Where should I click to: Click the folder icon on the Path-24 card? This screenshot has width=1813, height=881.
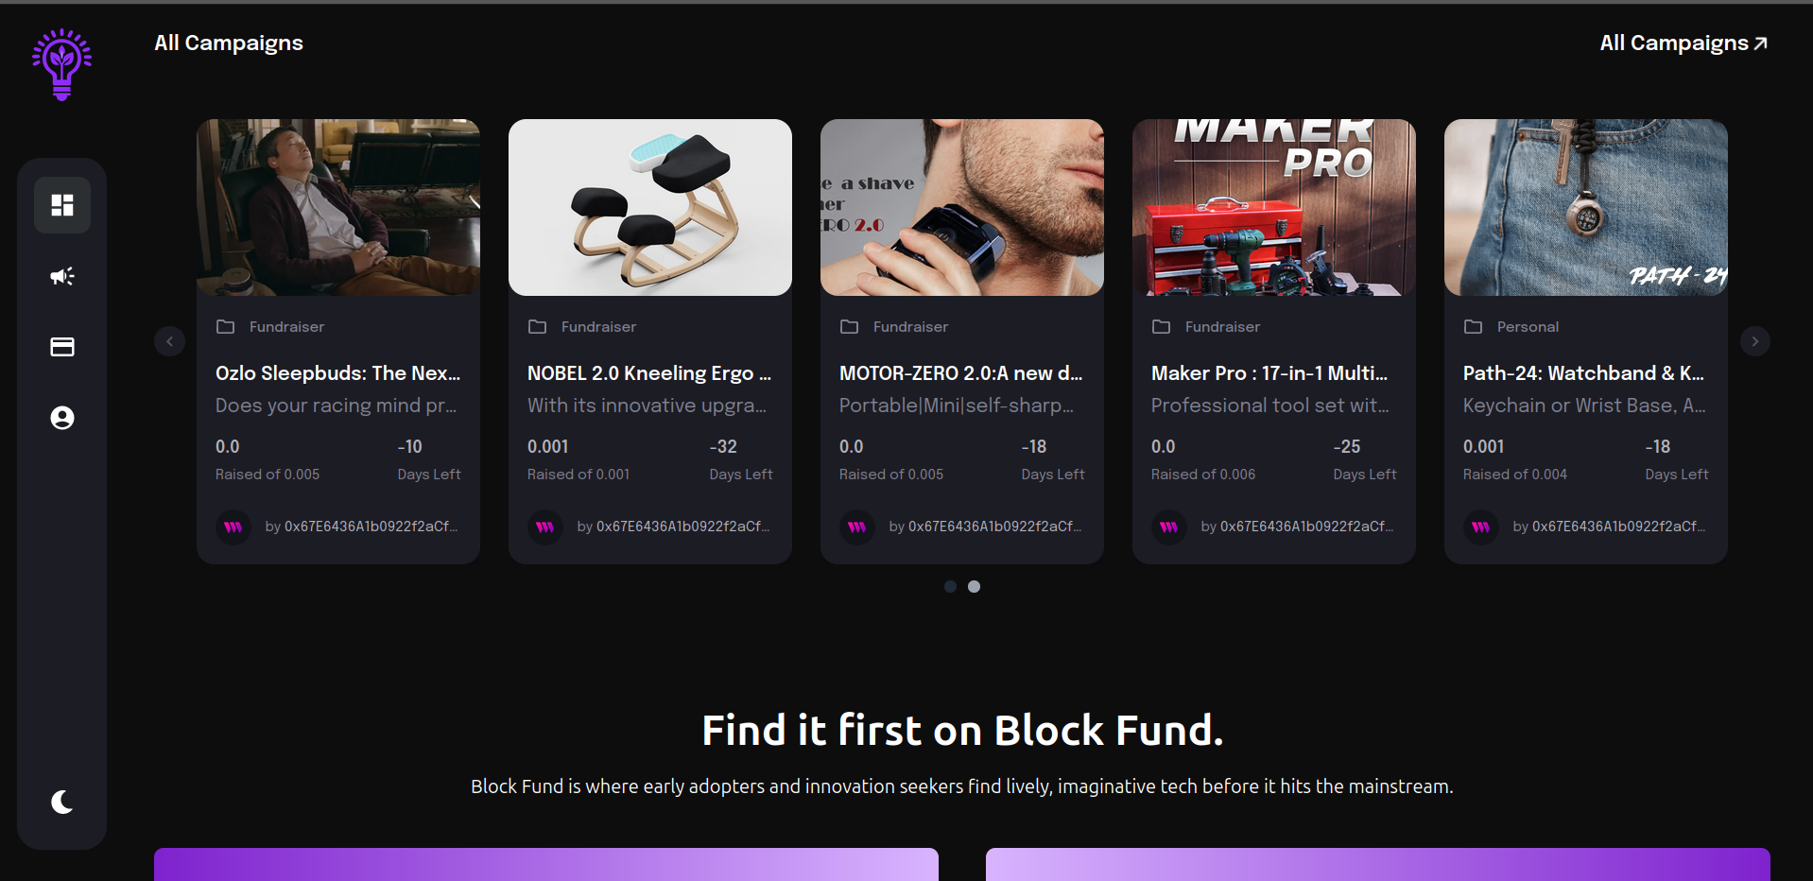click(x=1473, y=327)
